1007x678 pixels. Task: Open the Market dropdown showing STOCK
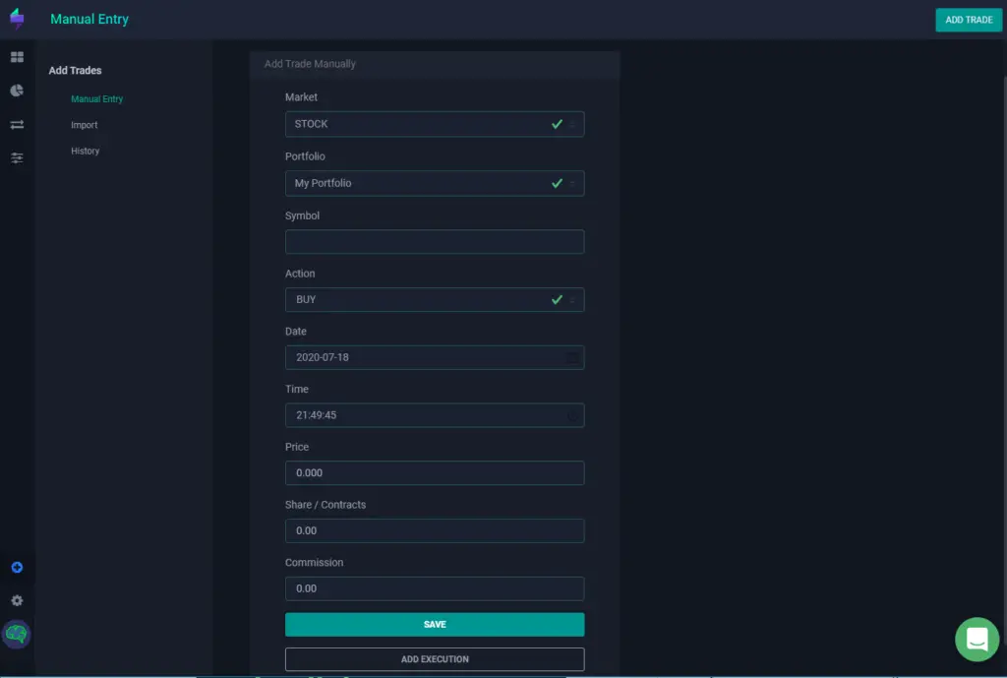click(x=435, y=124)
